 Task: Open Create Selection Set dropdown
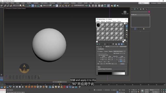click(79, 5)
